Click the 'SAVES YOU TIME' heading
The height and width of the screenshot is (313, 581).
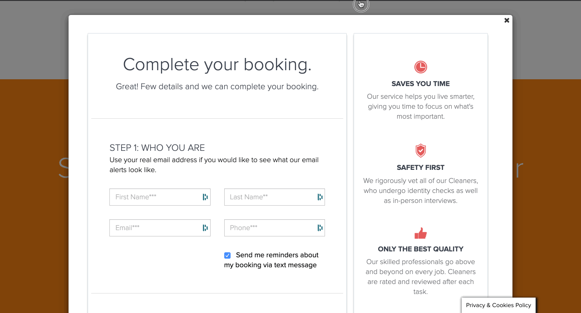(421, 84)
